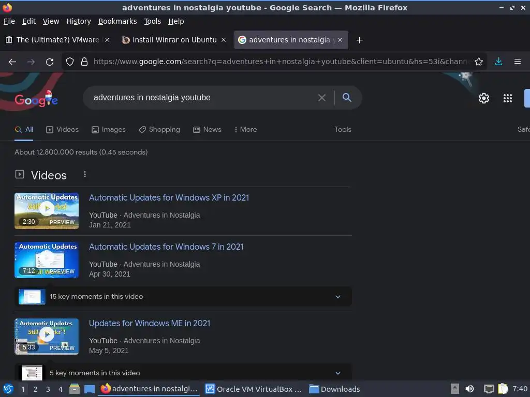Play the Windows XP video thumbnail
Viewport: 530px width, 397px height.
click(47, 211)
